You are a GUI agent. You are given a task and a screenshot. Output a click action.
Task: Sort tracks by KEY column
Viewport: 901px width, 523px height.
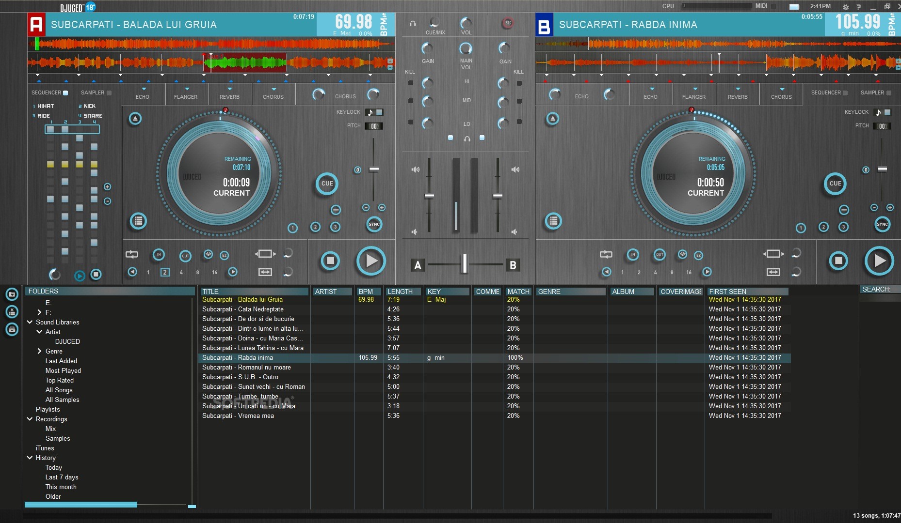[448, 292]
